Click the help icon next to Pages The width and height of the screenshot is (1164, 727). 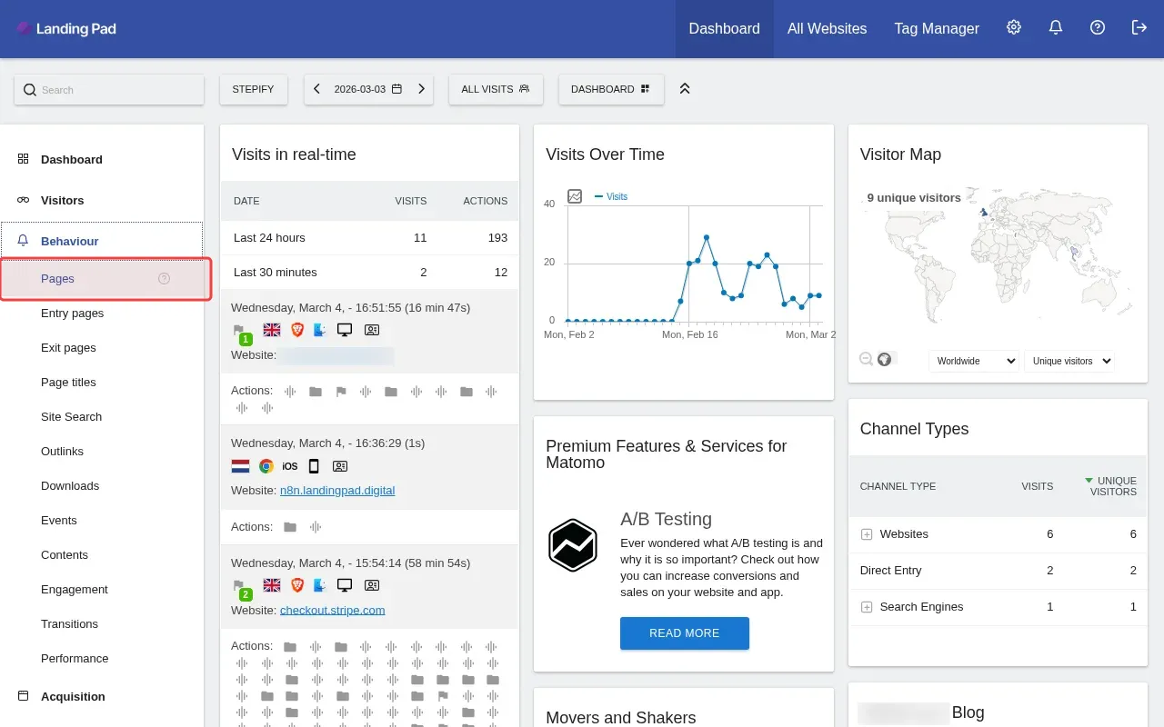click(164, 279)
